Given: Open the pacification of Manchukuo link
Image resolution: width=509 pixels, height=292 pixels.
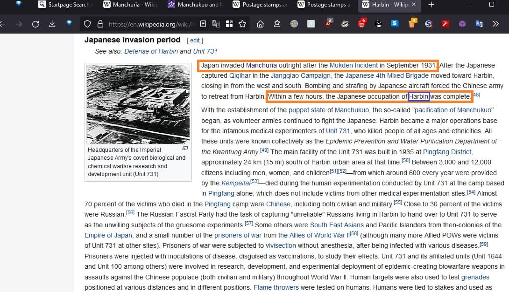Looking at the screenshot, I should [x=453, y=110].
